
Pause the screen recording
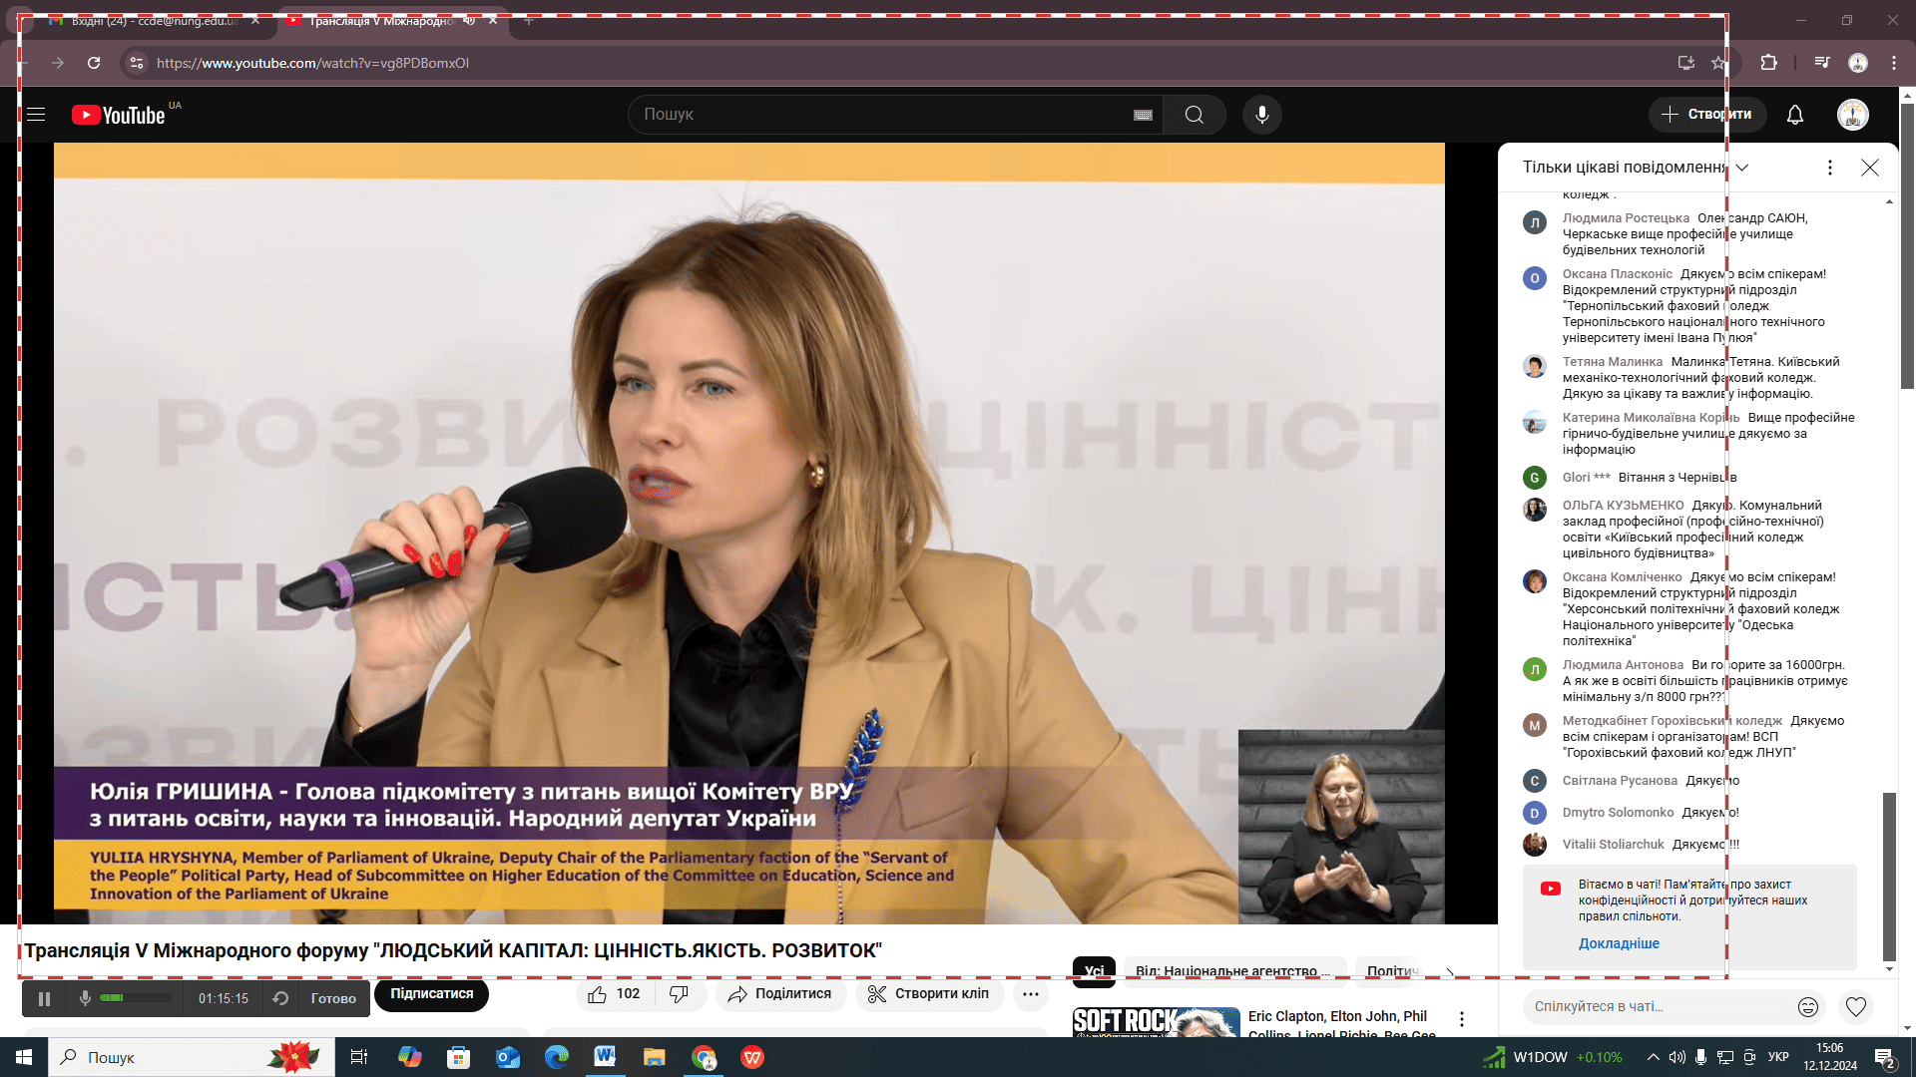point(44,998)
